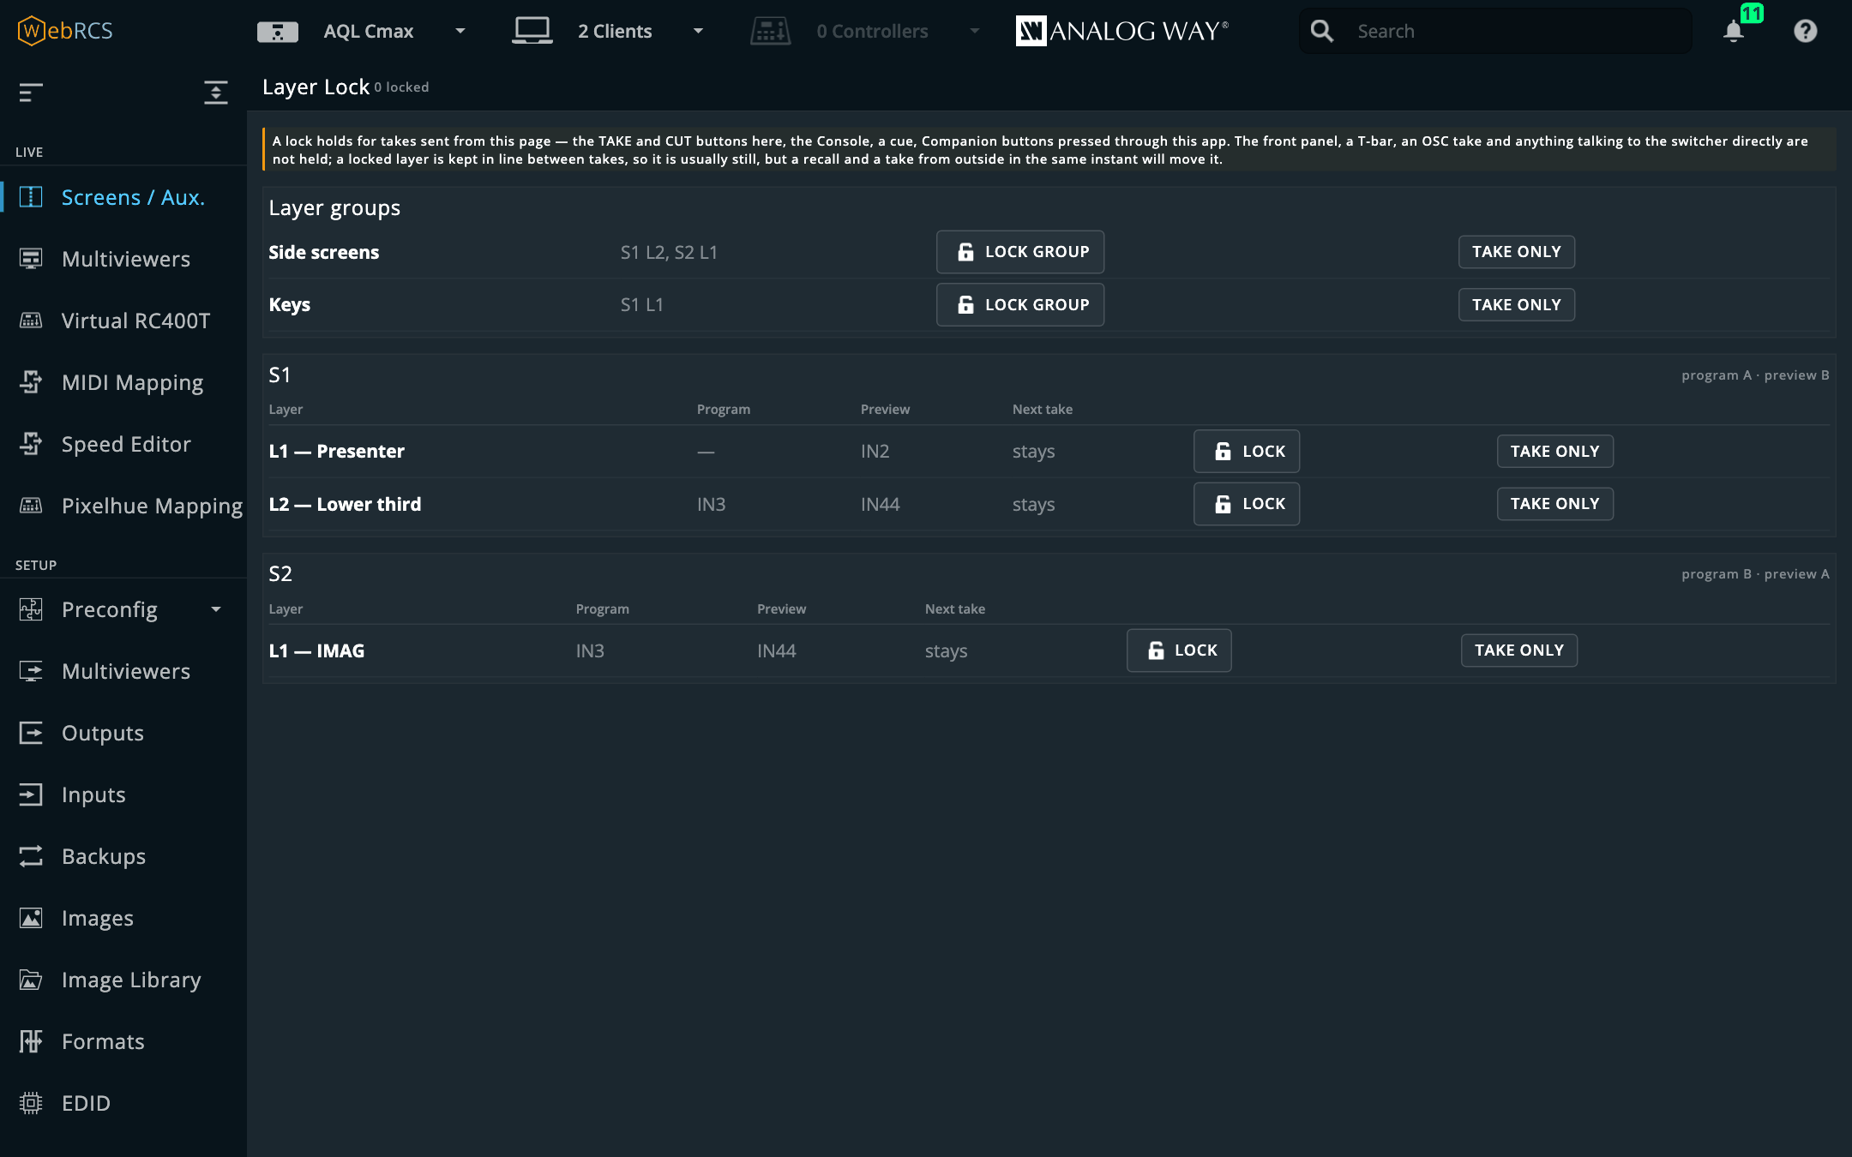This screenshot has height=1157, width=1852.
Task: Collapse sidebar with the hamburger icon
Action: [x=31, y=92]
